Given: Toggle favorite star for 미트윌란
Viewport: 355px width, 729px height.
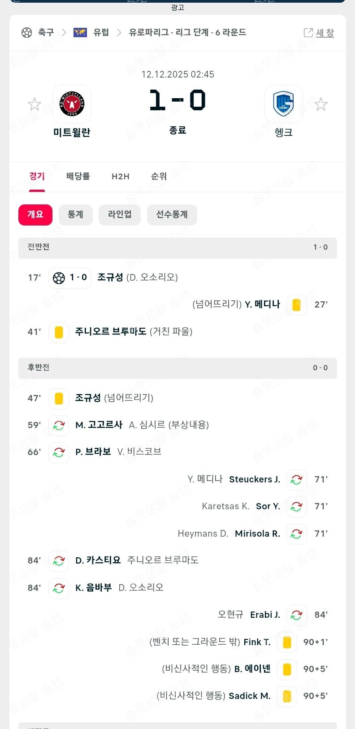Looking at the screenshot, I should tap(35, 104).
